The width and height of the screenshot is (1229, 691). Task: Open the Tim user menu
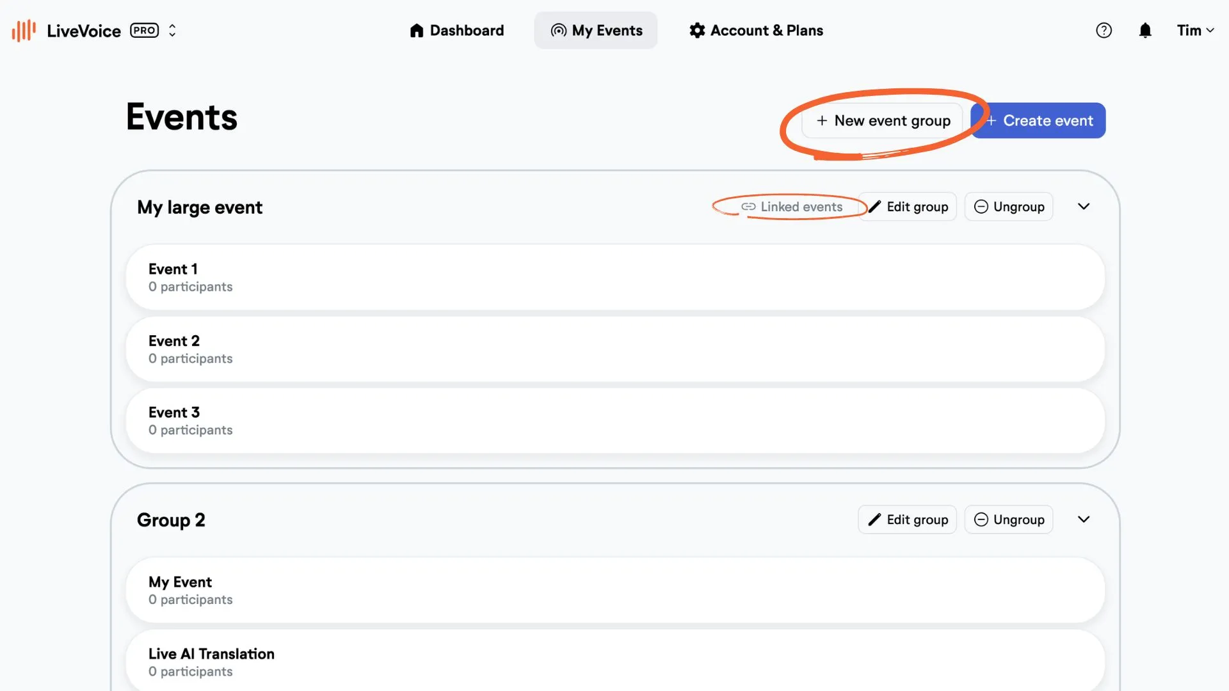tap(1195, 30)
